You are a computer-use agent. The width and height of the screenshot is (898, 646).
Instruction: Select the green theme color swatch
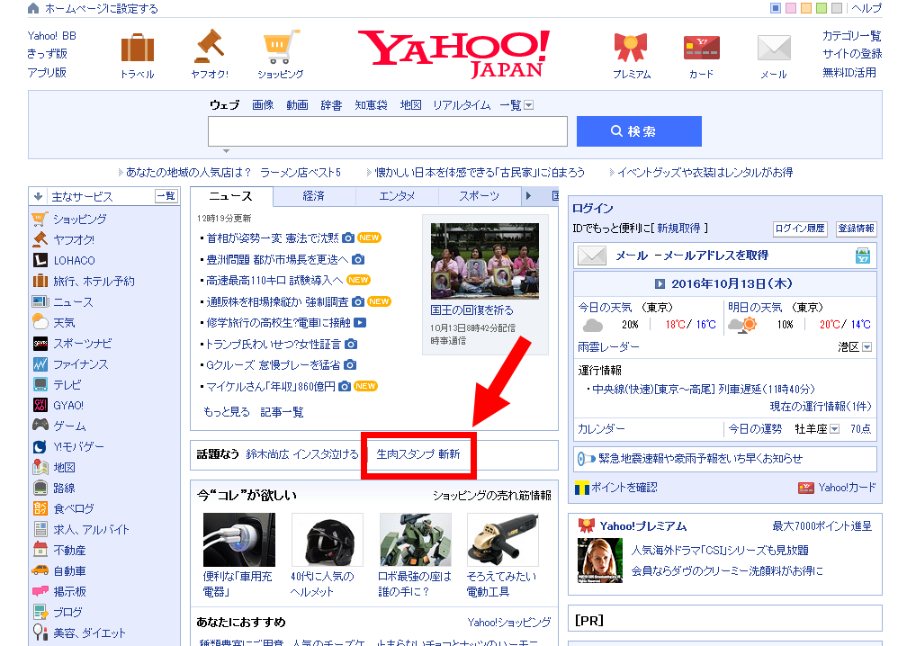click(x=822, y=8)
